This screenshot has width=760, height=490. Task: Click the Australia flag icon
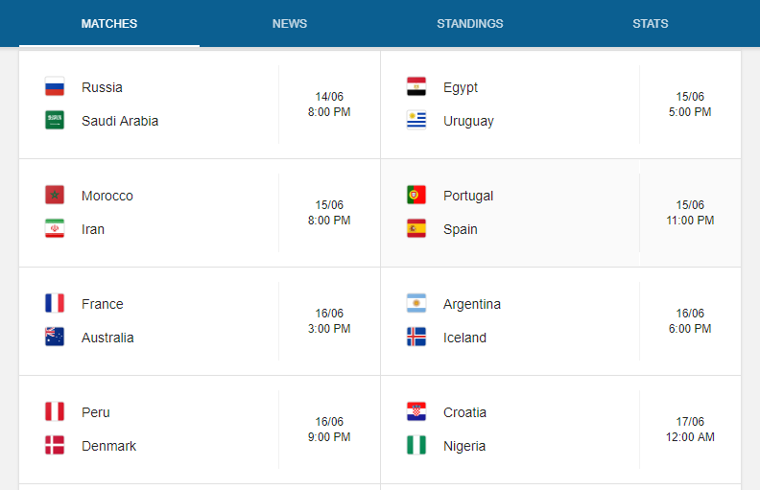click(x=55, y=338)
